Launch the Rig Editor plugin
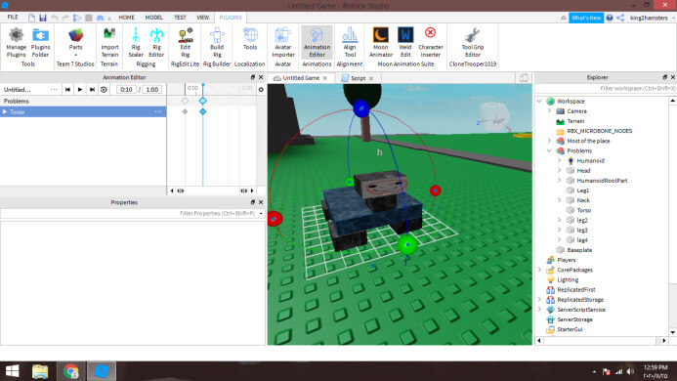This screenshot has width=677, height=381. point(156,42)
